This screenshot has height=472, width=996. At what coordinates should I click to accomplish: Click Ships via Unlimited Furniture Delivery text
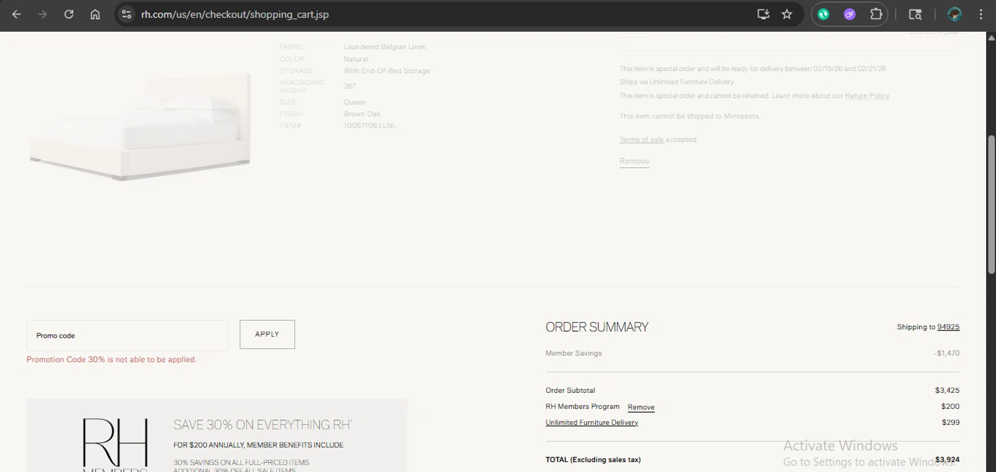click(677, 82)
